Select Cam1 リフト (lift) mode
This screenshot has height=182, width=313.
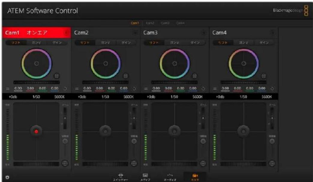[x=16, y=43]
